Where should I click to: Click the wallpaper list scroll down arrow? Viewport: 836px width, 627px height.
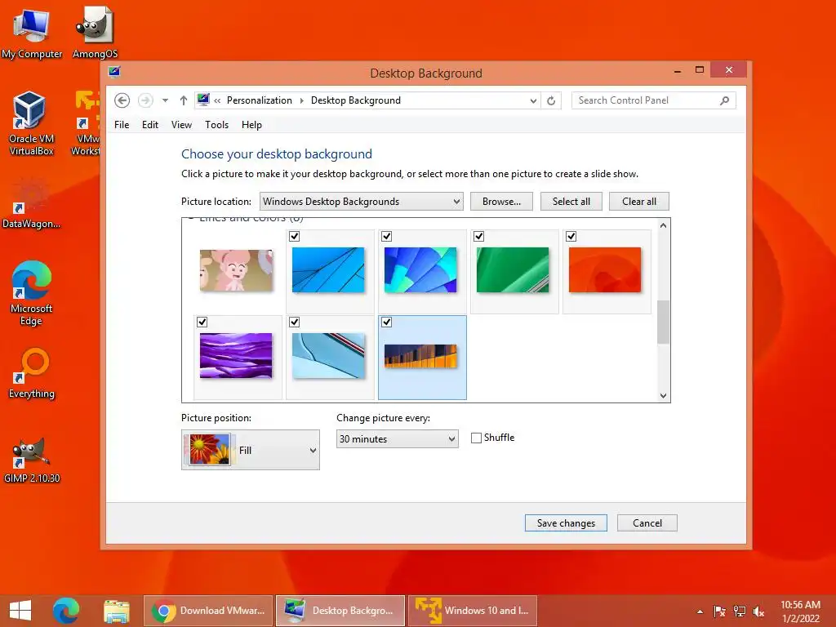click(663, 396)
